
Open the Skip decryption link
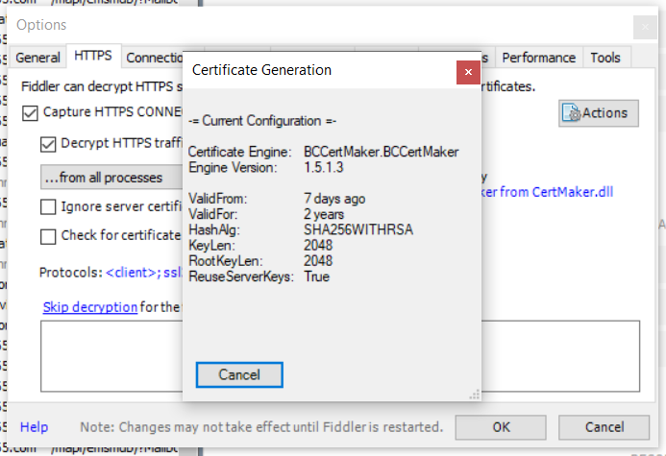tap(90, 307)
